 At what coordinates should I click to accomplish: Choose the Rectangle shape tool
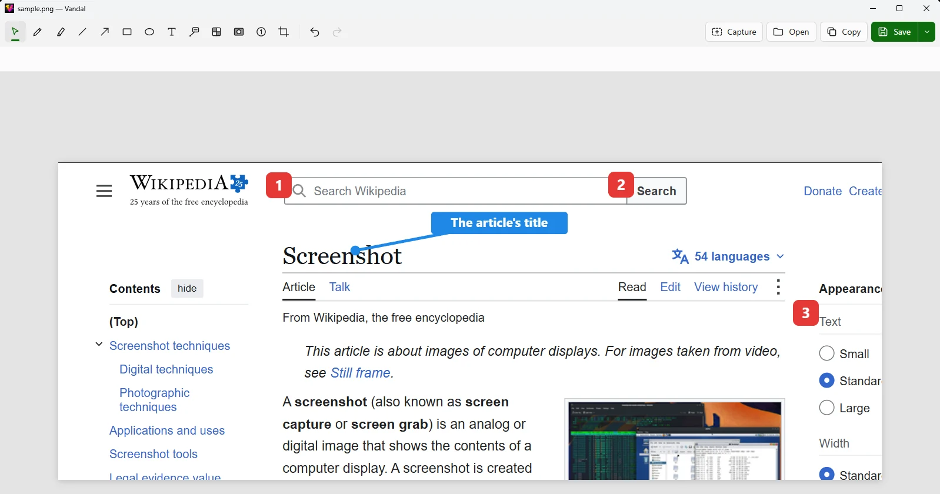click(127, 32)
